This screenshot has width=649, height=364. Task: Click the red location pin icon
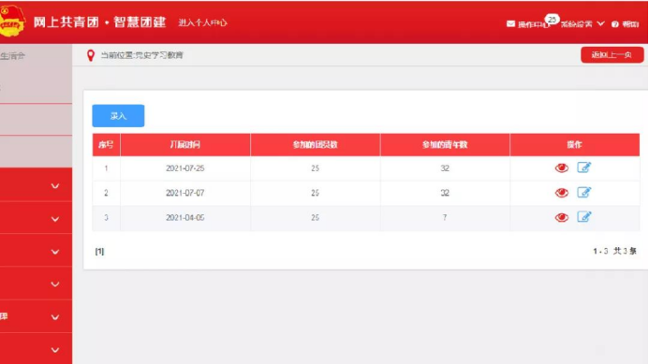[x=91, y=55]
